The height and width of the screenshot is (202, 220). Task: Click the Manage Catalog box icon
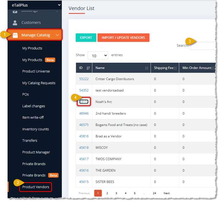tap(15, 35)
